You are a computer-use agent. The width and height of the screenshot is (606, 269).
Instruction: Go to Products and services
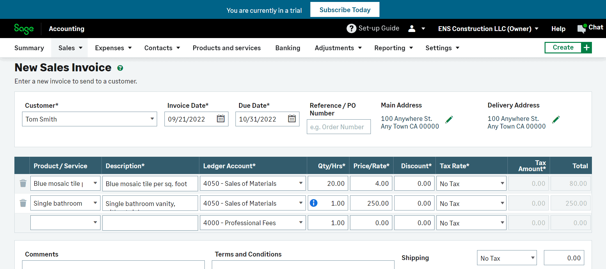227,48
